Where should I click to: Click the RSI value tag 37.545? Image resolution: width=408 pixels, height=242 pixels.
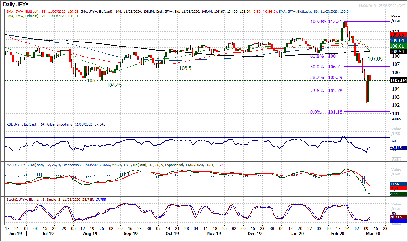point(399,148)
